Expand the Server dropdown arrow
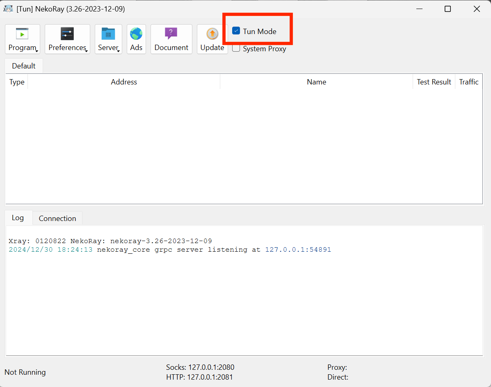Image resolution: width=491 pixels, height=387 pixels. 119,51
